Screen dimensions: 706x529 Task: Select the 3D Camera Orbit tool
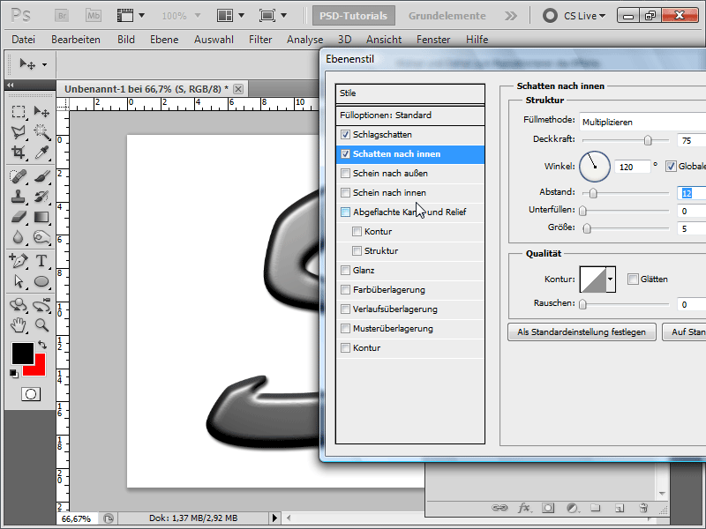tap(41, 305)
